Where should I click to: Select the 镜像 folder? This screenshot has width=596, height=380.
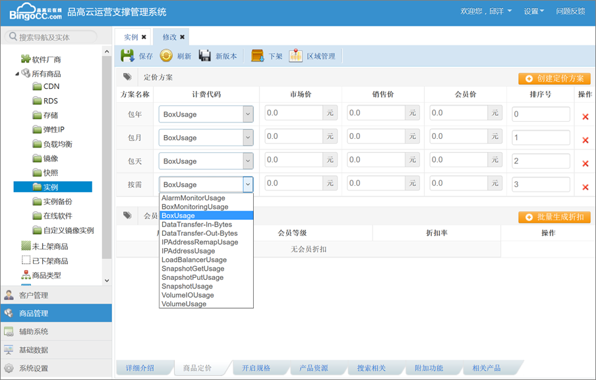(x=45, y=158)
